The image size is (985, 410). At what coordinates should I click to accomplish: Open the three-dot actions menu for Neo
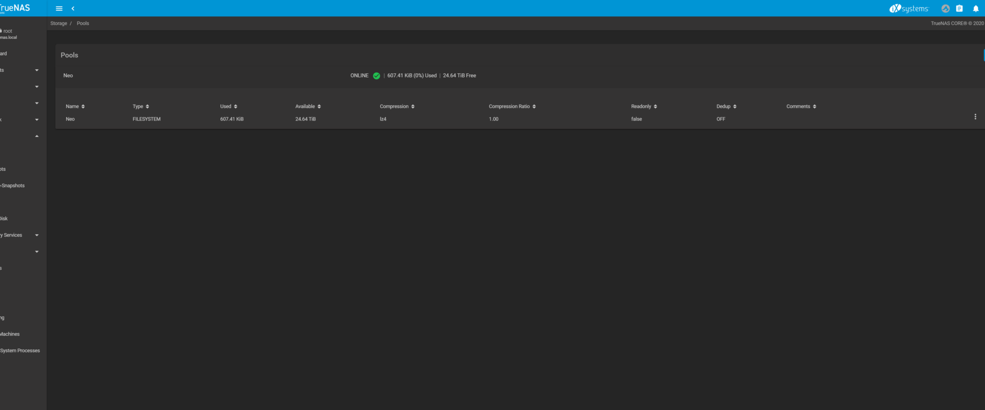click(975, 117)
